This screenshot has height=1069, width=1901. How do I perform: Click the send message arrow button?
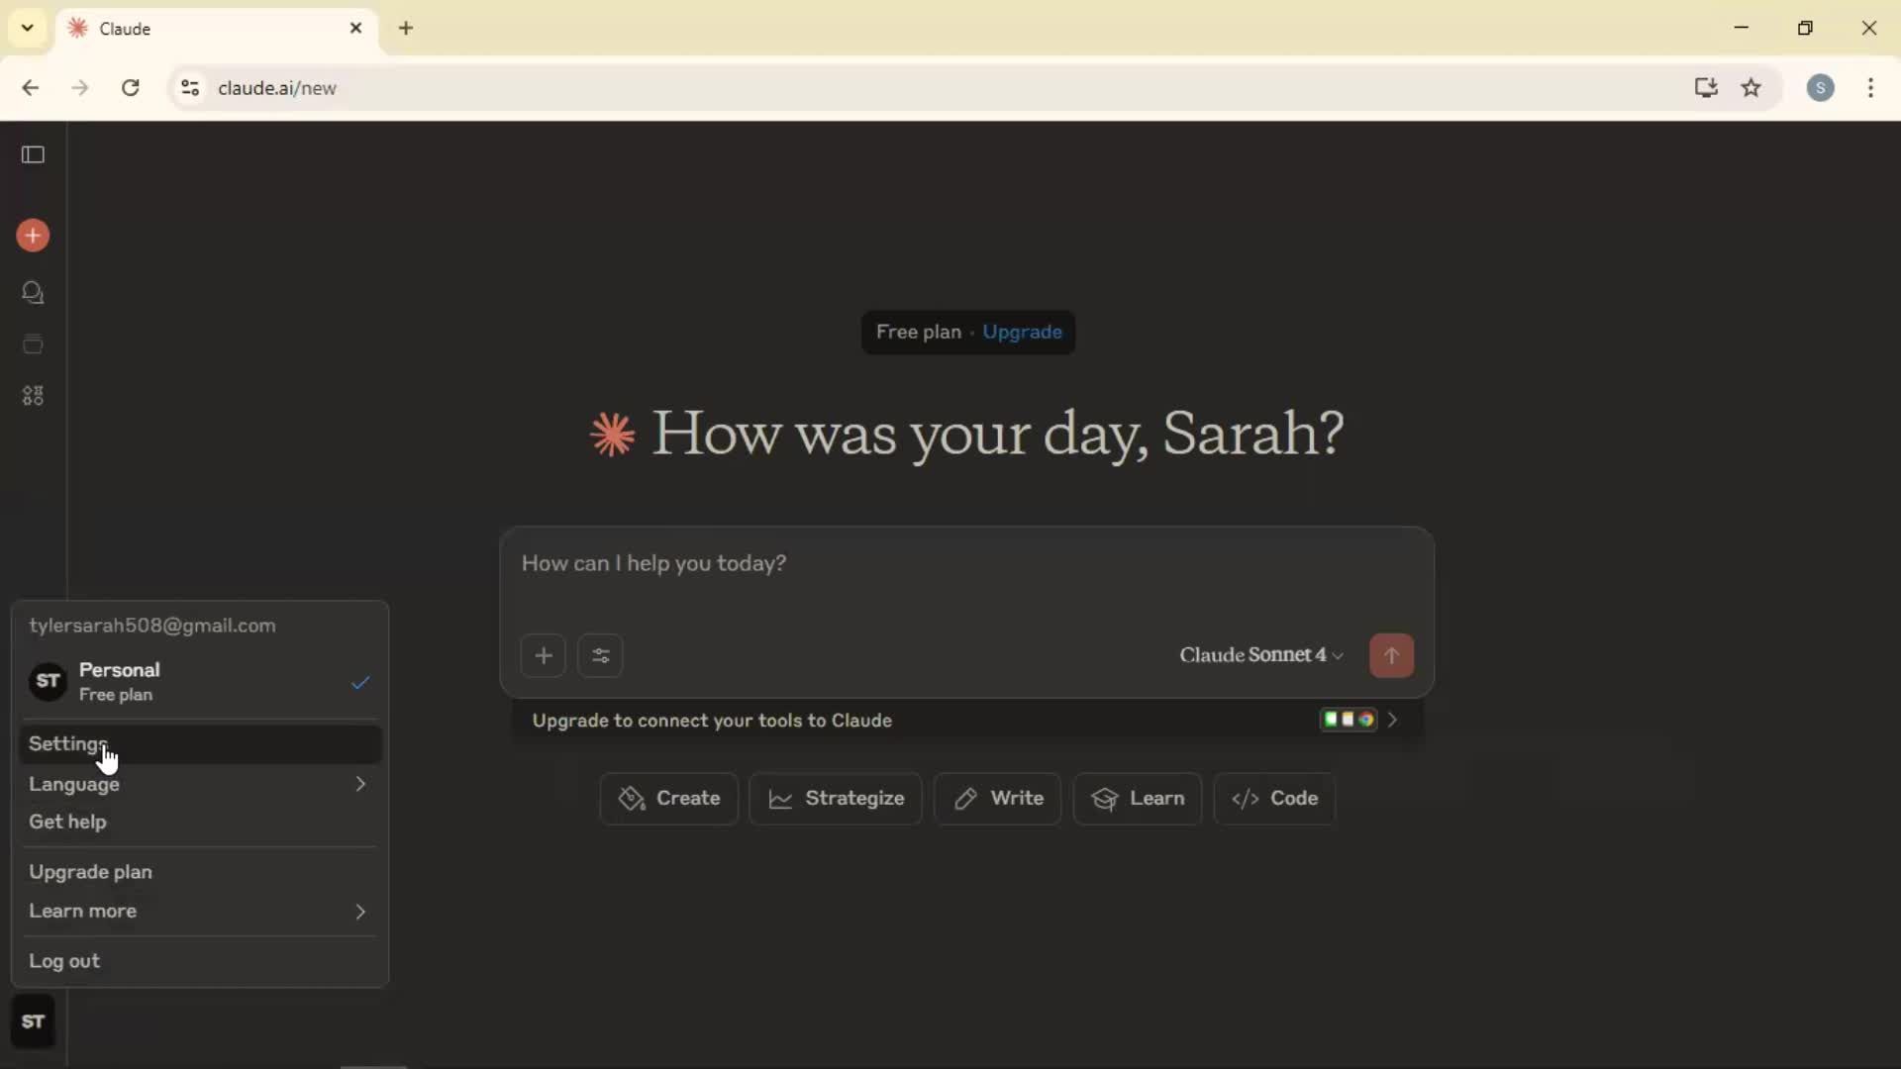tap(1391, 655)
